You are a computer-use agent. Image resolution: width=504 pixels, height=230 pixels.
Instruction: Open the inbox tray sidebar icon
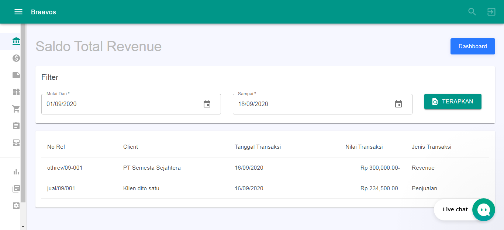[16, 143]
